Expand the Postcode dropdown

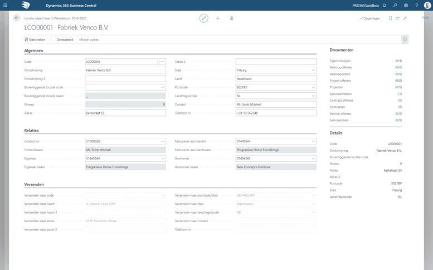pos(313,87)
